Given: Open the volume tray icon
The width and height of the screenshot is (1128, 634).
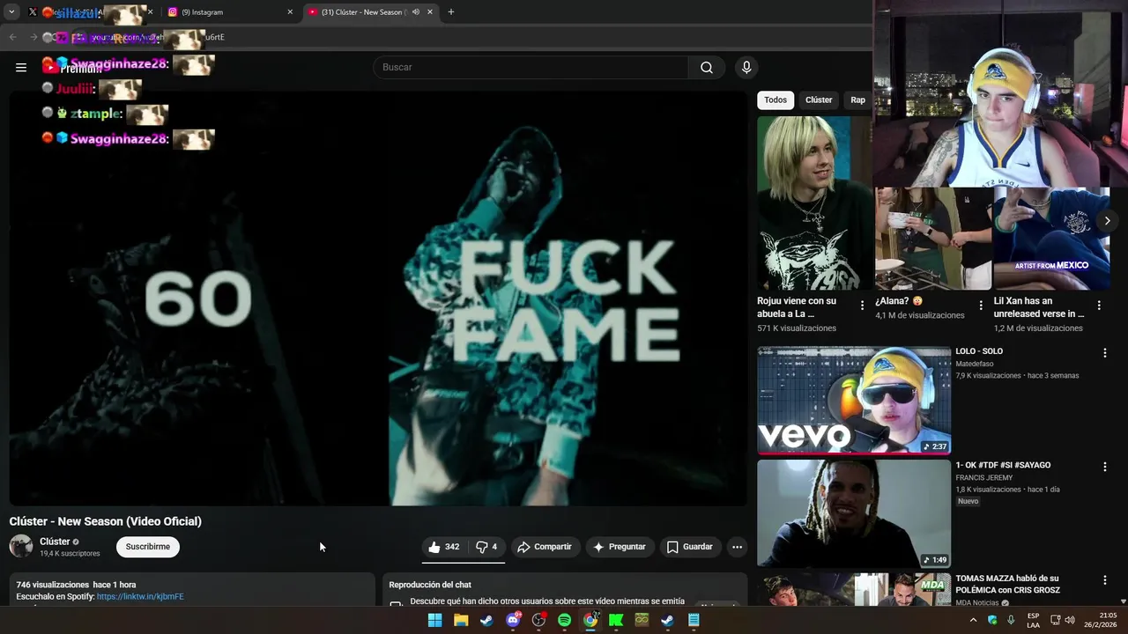Looking at the screenshot, I should tap(1070, 620).
